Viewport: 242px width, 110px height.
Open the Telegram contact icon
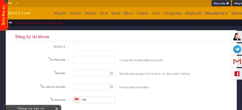point(237,49)
